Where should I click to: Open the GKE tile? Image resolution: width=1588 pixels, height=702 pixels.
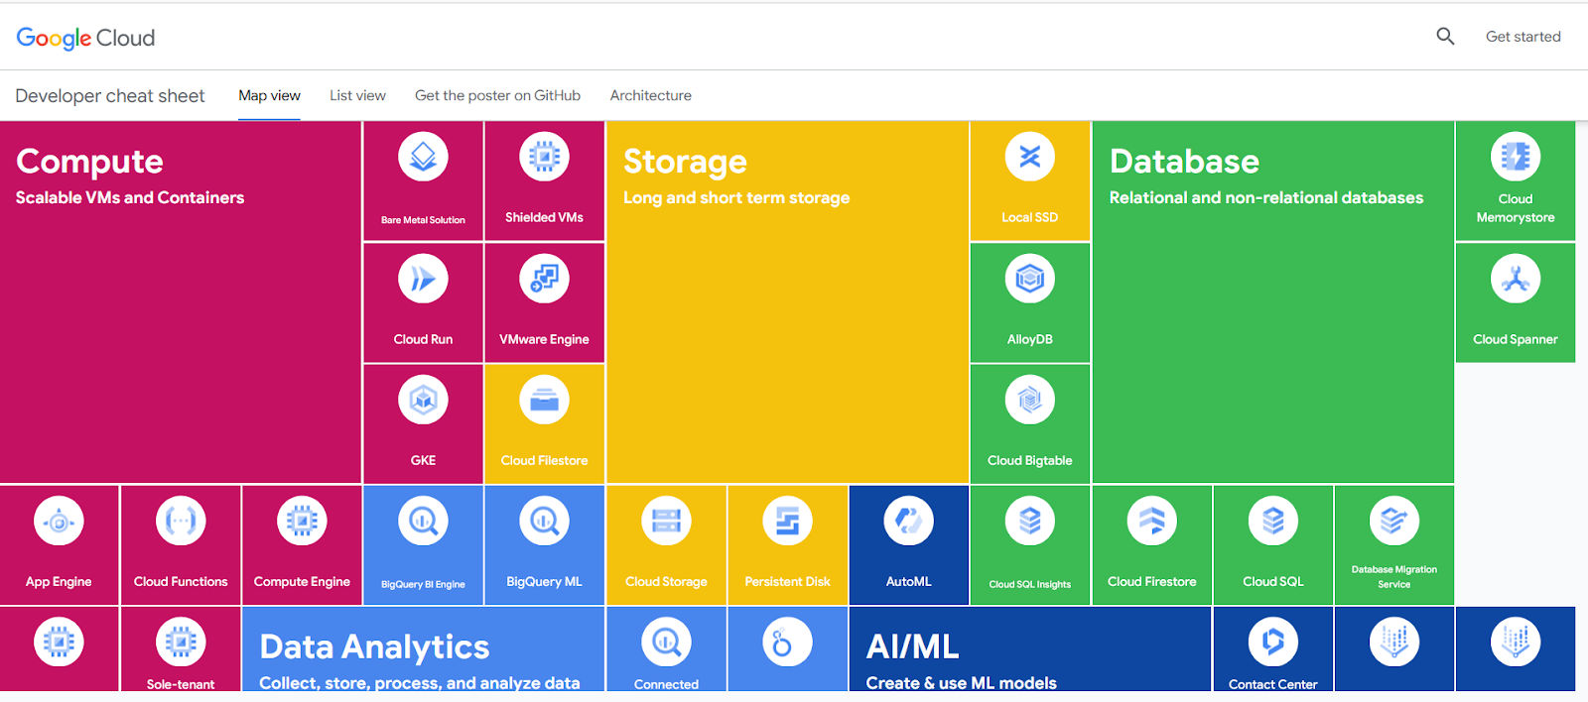pyautogui.click(x=423, y=423)
